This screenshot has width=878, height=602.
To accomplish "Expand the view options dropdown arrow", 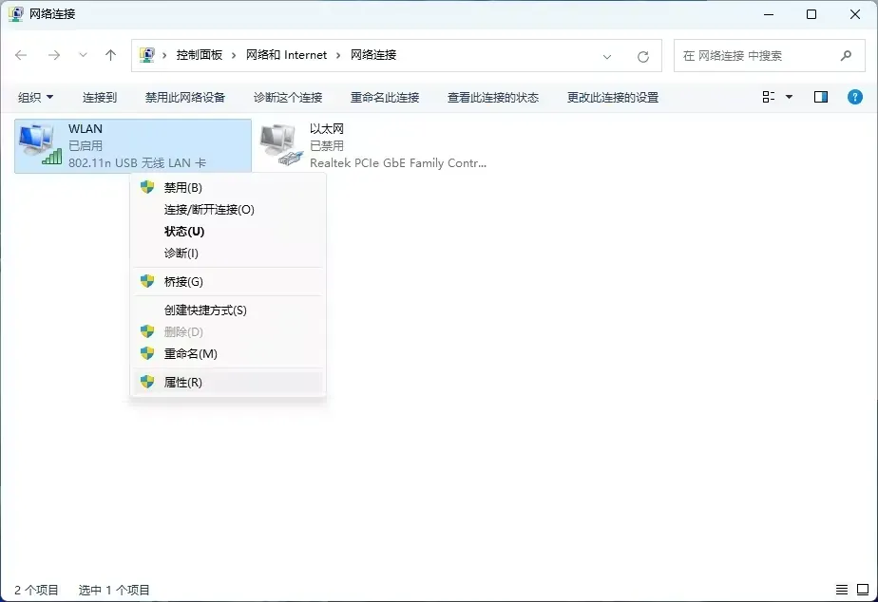I will 789,98.
